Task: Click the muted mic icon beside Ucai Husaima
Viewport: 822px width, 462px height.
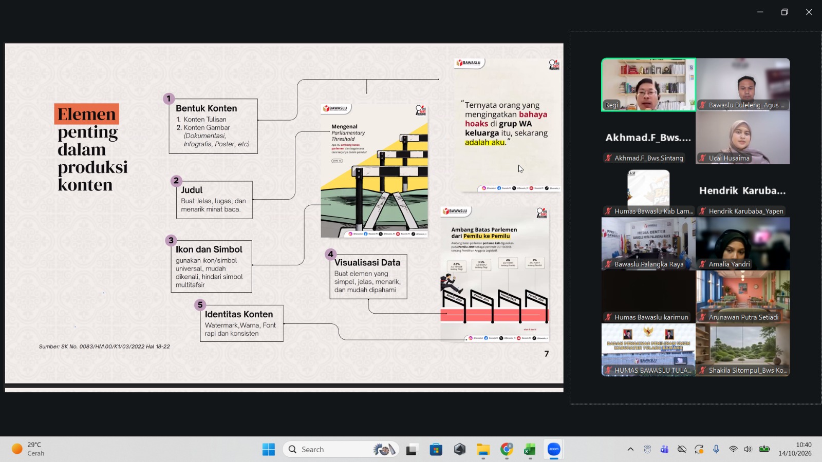Action: coord(702,158)
